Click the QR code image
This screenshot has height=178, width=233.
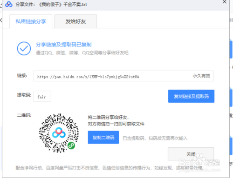pos(59,133)
